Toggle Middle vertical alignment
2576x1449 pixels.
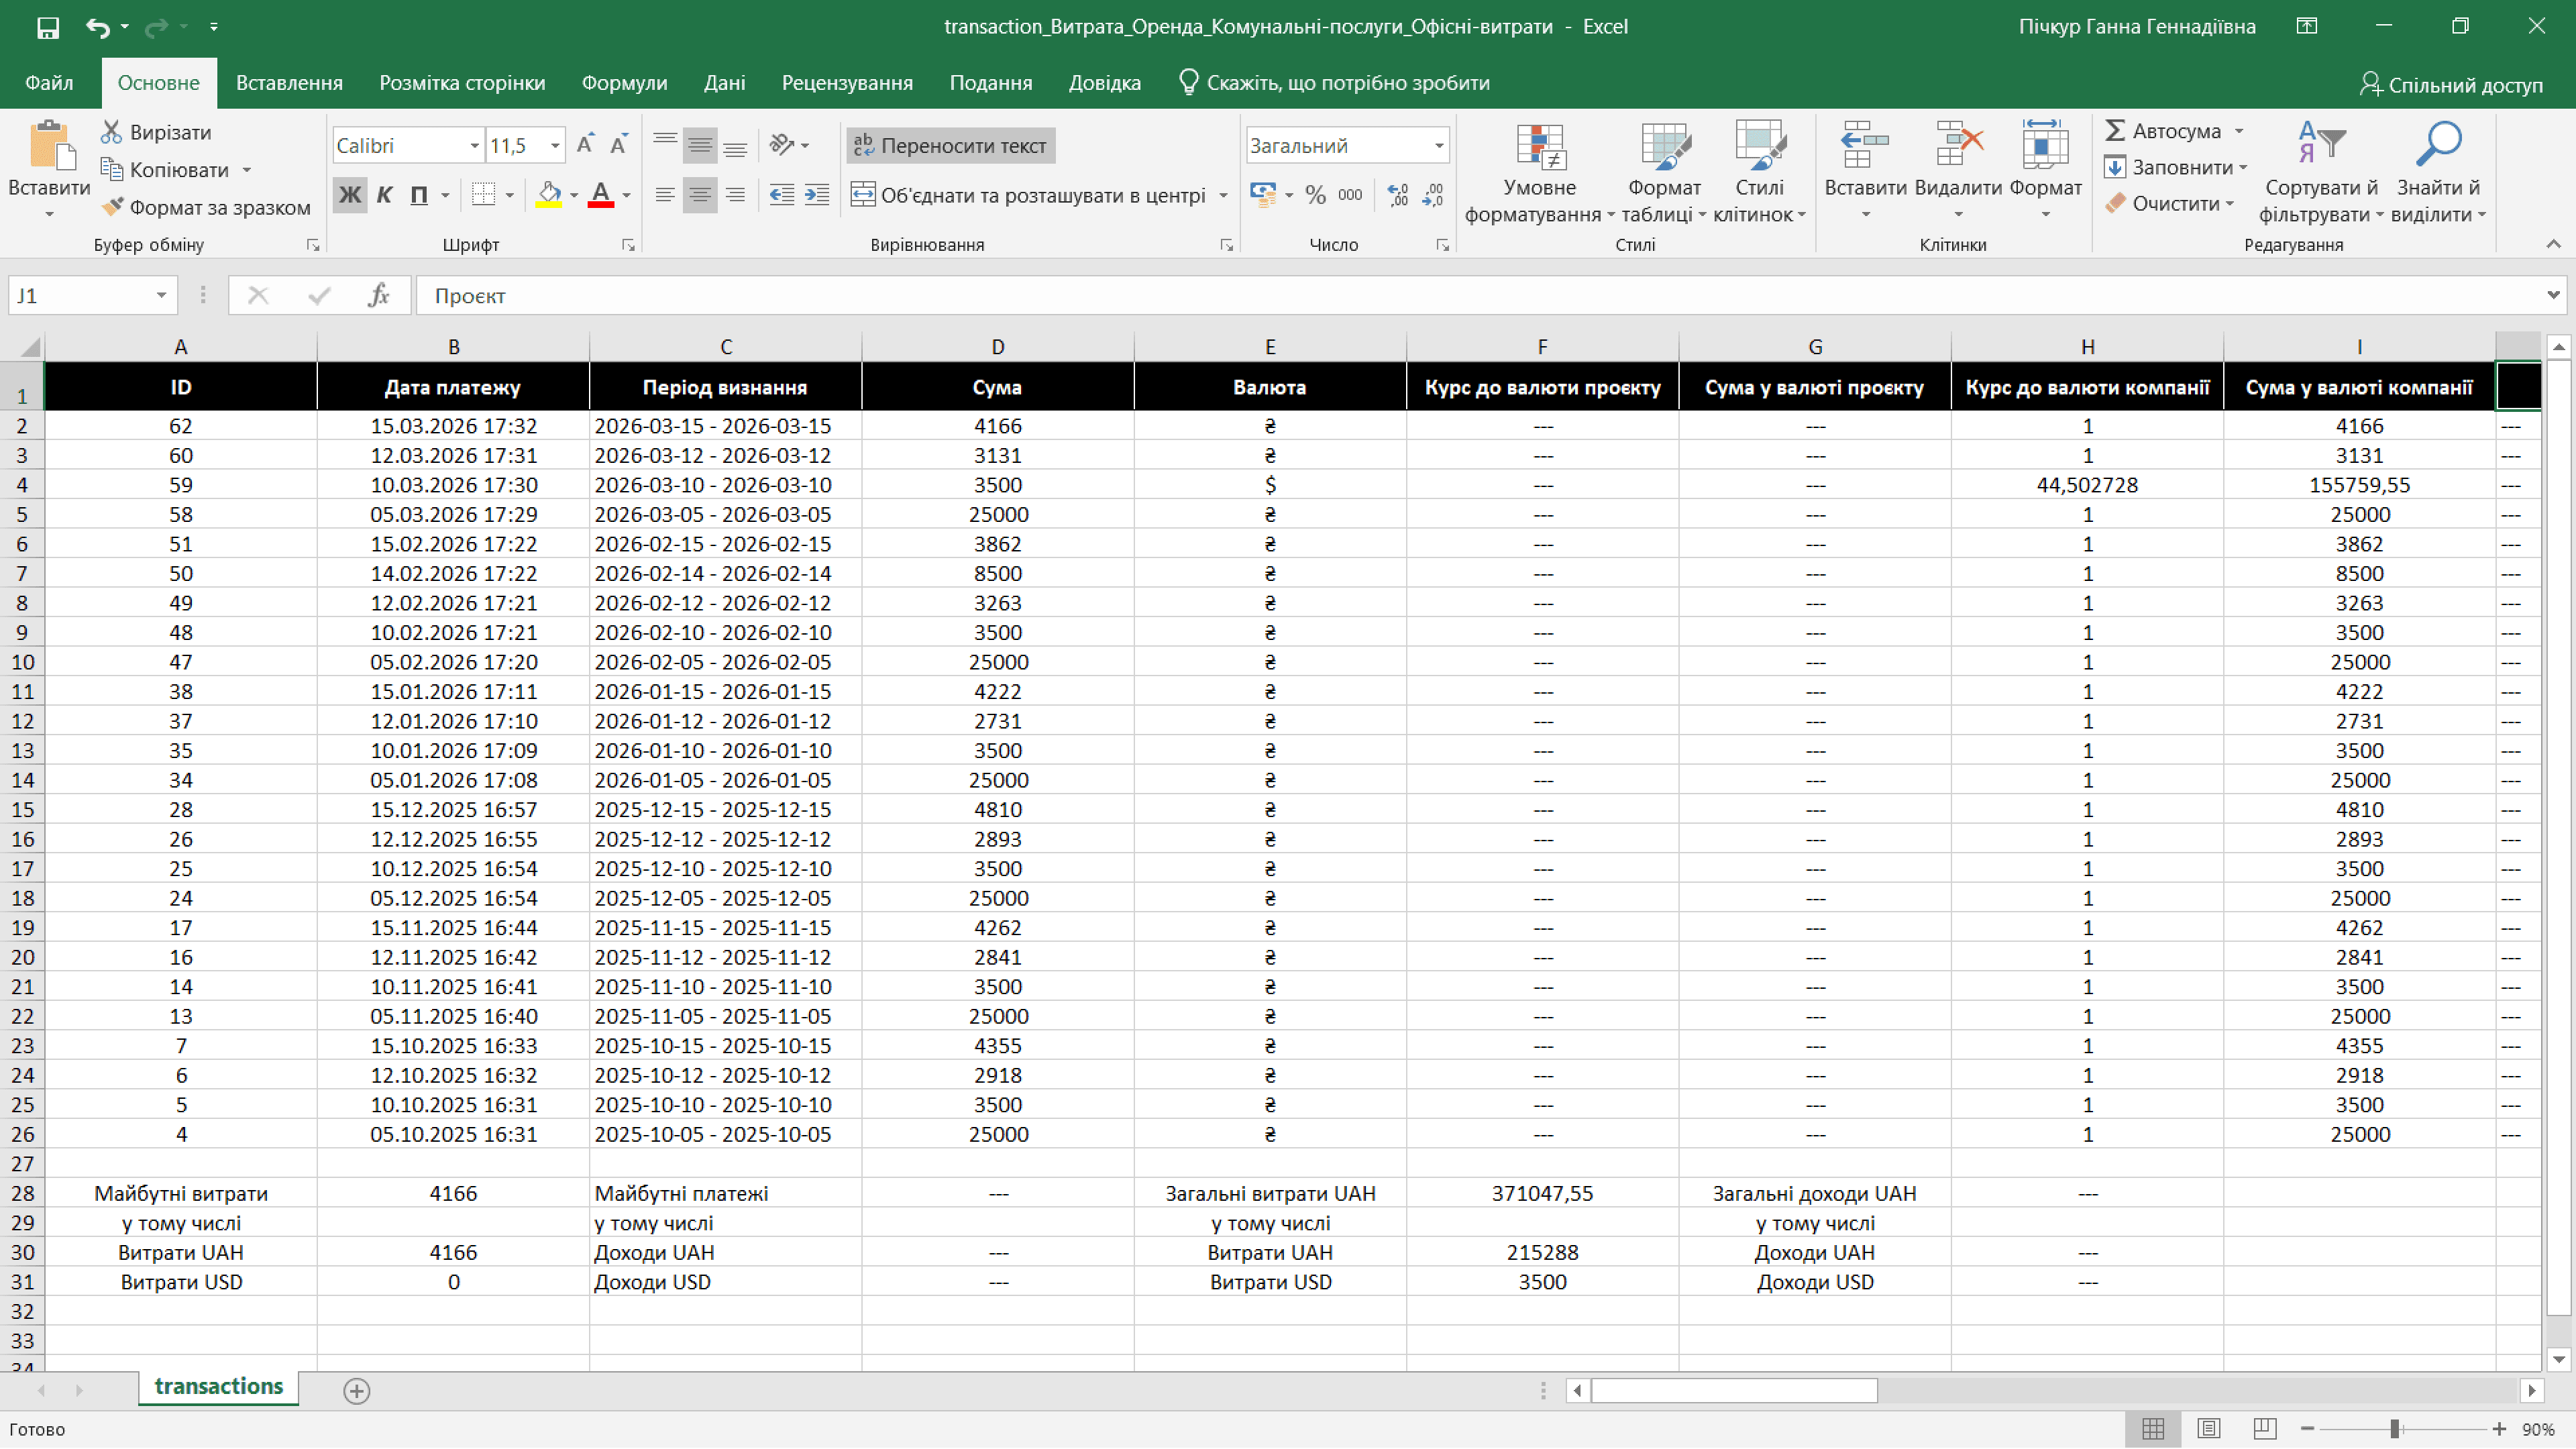coord(700,145)
